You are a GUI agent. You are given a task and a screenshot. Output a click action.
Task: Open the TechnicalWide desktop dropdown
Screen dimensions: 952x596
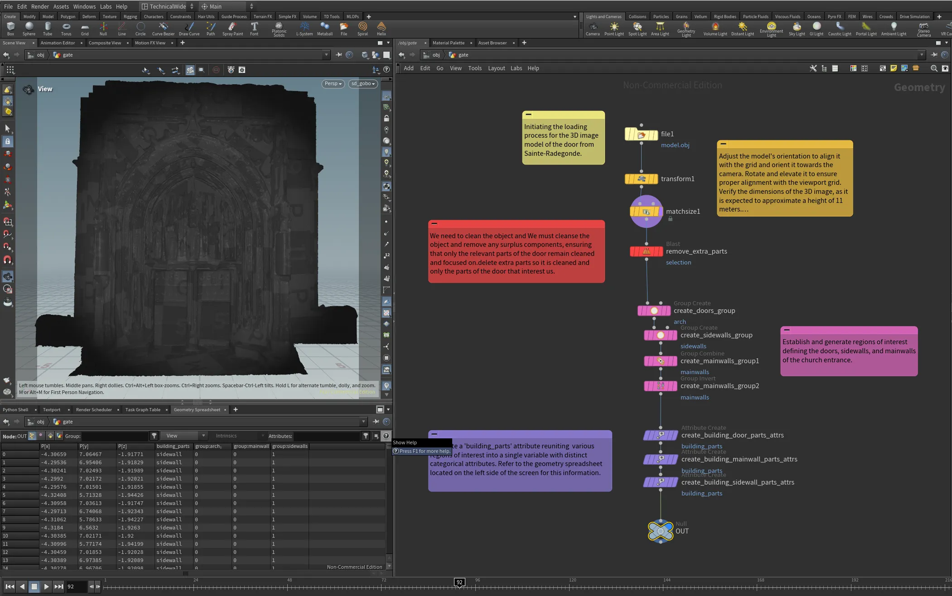click(167, 6)
